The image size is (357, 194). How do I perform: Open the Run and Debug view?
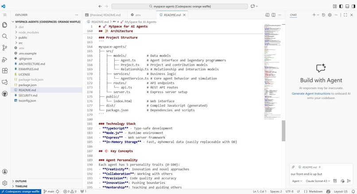[4, 60]
